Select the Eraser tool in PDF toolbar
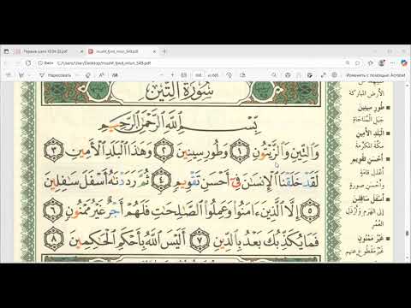This screenshot has height=308, width=411. pos(88,75)
